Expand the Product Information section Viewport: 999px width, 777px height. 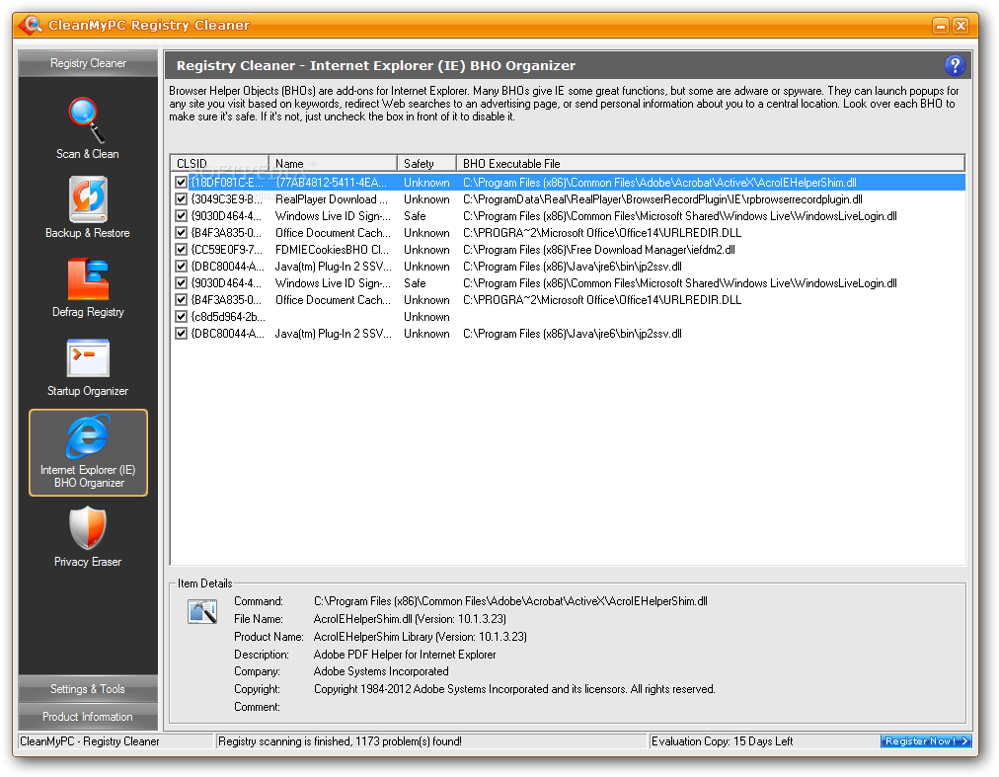[x=88, y=717]
